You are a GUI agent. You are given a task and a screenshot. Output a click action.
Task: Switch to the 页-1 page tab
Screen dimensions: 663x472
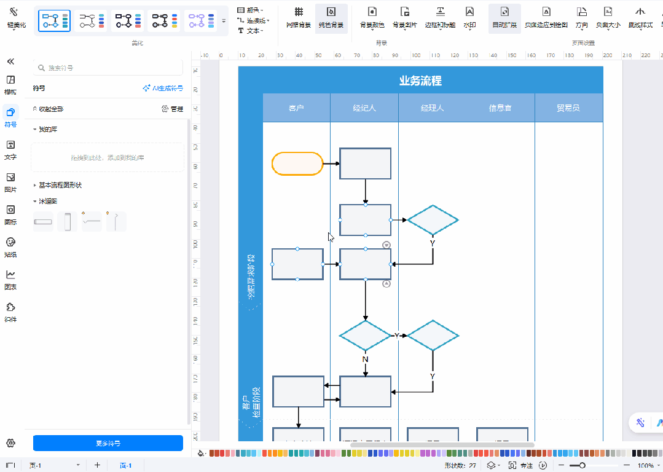pos(125,465)
